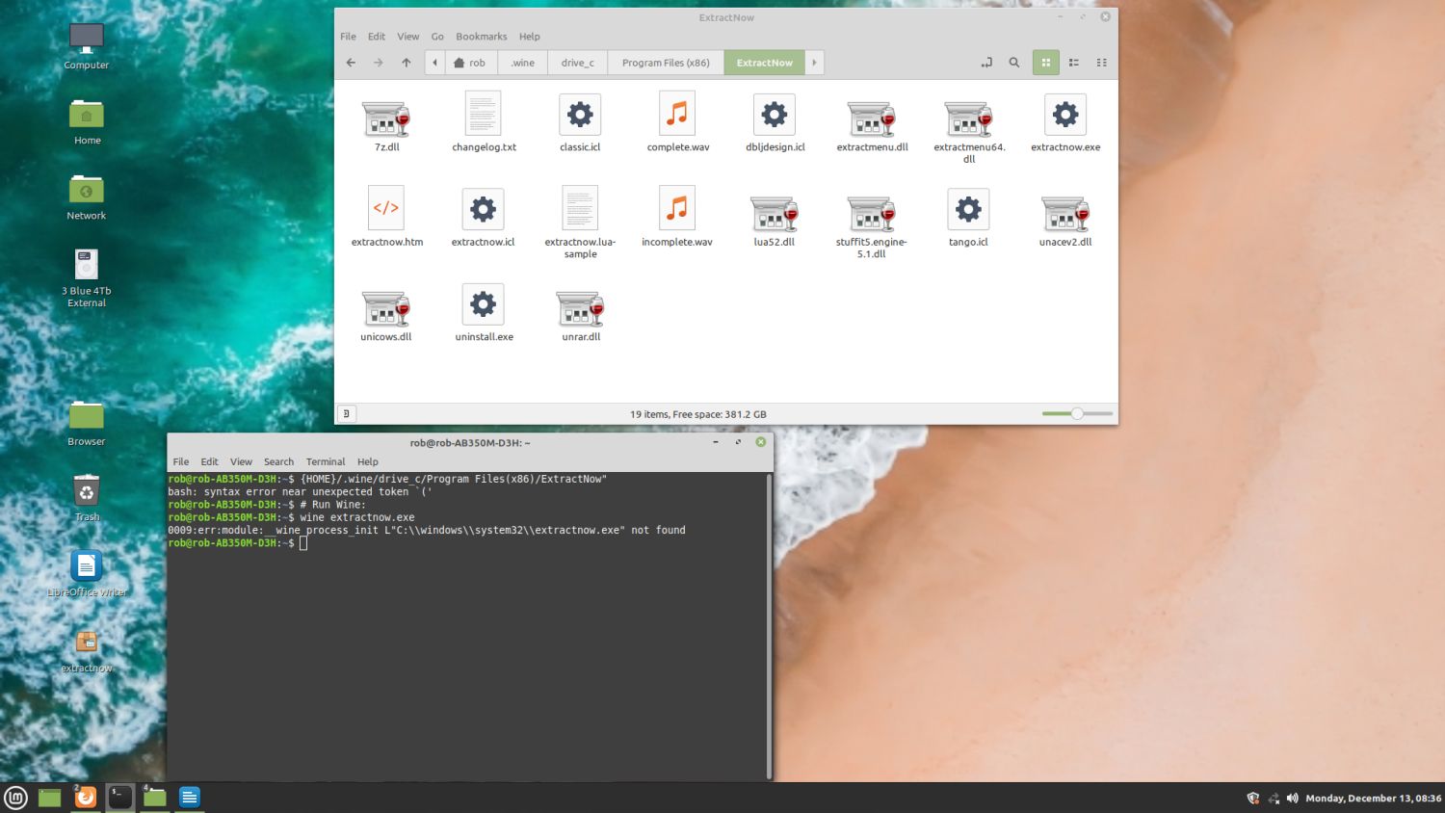Navigate to .wine breadcrumb
The height and width of the screenshot is (813, 1445).
(x=523, y=63)
